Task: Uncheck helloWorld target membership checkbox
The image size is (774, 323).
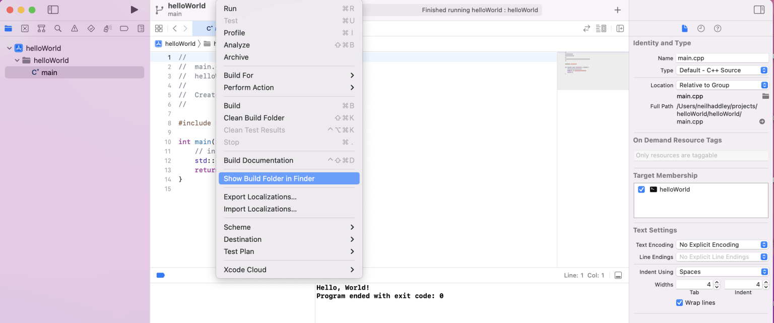Action: coord(641,189)
